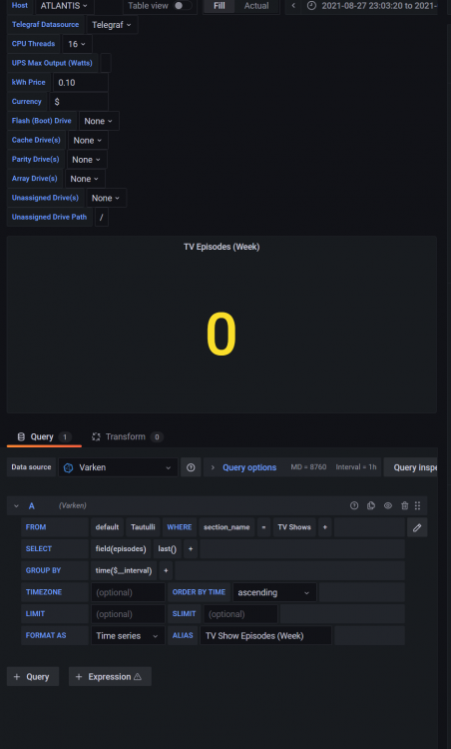This screenshot has width=451, height=749.
Task: Open data source help icon
Action: coord(191,467)
